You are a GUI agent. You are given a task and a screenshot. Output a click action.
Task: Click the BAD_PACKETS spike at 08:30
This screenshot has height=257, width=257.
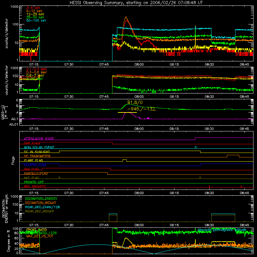point(209,186)
